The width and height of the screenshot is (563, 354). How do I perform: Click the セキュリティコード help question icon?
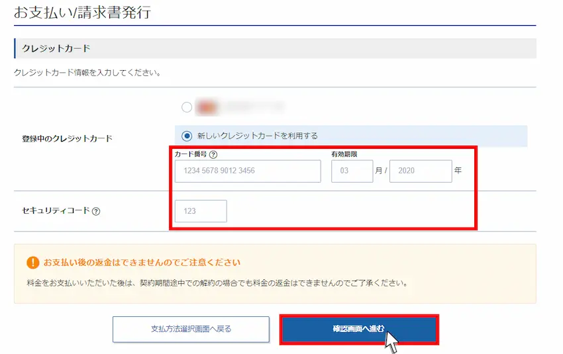96,211
